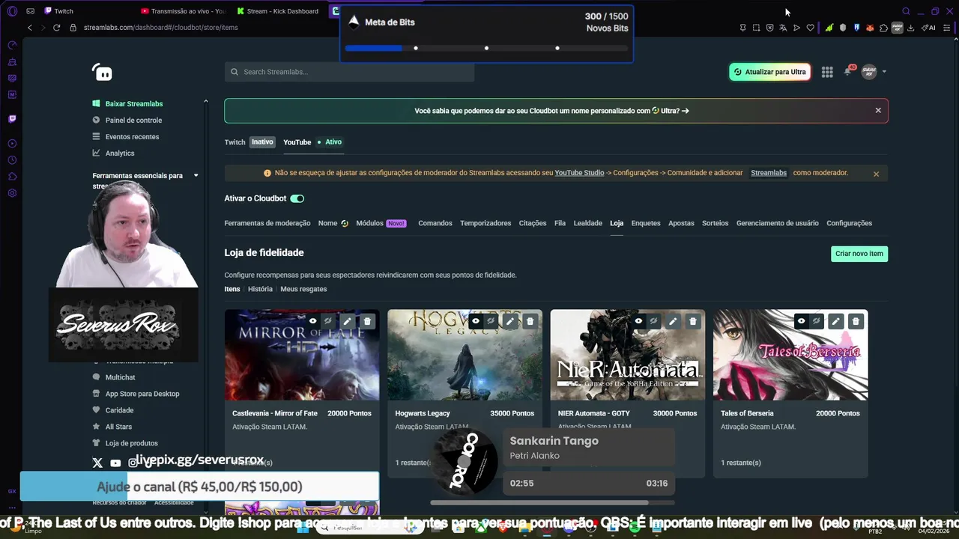The width and height of the screenshot is (959, 539).
Task: Open browser sidebar settings gear
Action: click(x=12, y=193)
